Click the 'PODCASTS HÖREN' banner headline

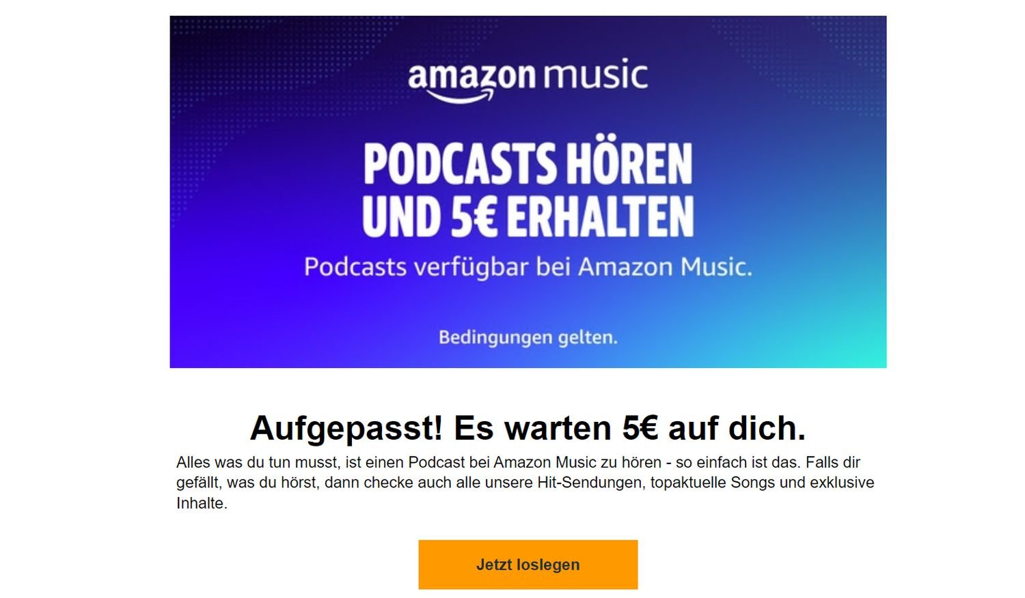pyautogui.click(x=528, y=164)
